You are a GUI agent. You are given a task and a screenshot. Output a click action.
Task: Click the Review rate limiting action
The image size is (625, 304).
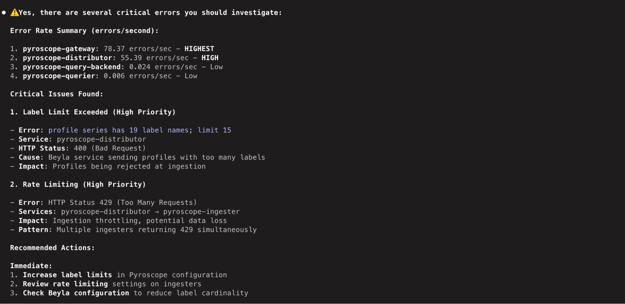click(65, 284)
